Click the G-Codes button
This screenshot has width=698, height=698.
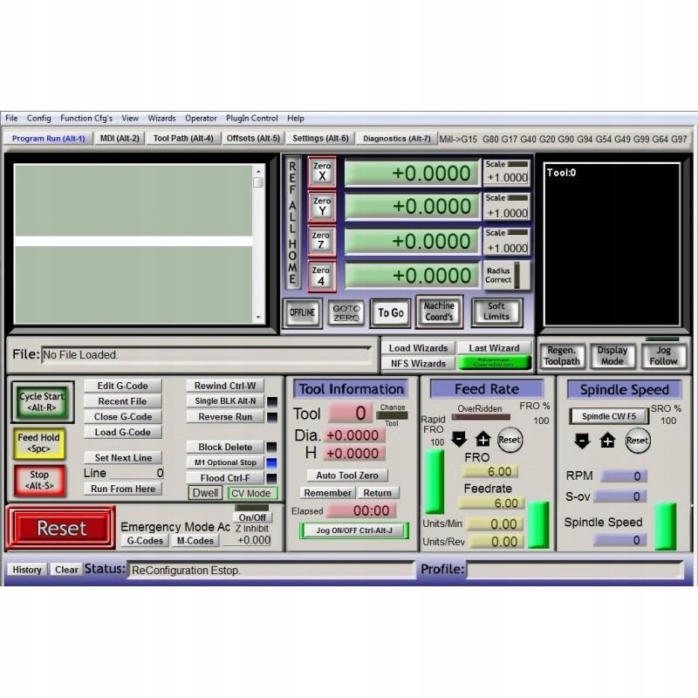145,541
